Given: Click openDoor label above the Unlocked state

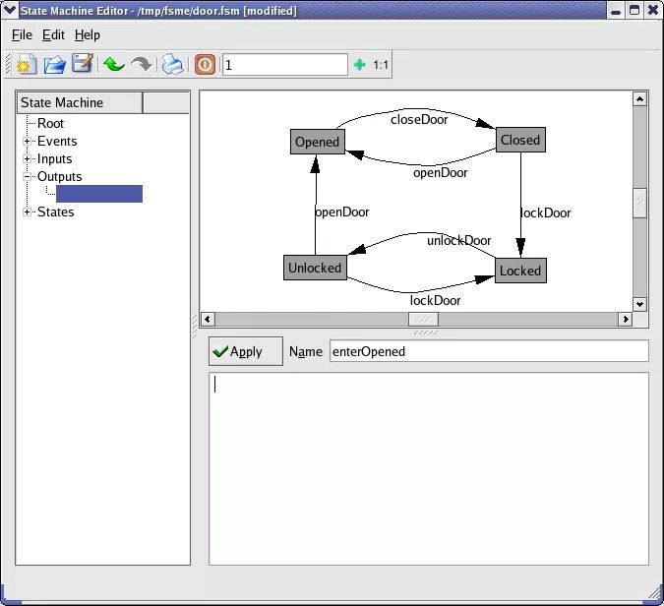Looking at the screenshot, I should tap(342, 212).
